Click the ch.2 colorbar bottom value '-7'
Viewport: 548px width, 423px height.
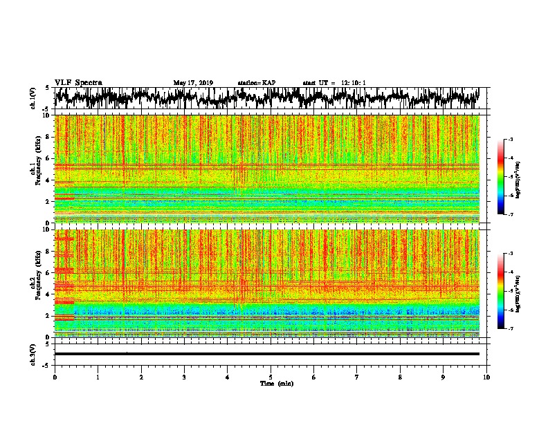(x=510, y=329)
